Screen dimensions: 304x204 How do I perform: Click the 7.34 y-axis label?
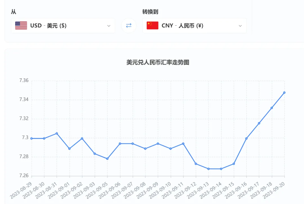24,99
